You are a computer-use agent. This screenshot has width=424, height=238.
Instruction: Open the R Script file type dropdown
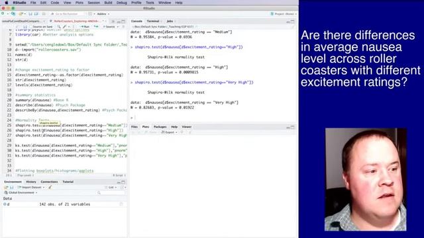point(119,175)
